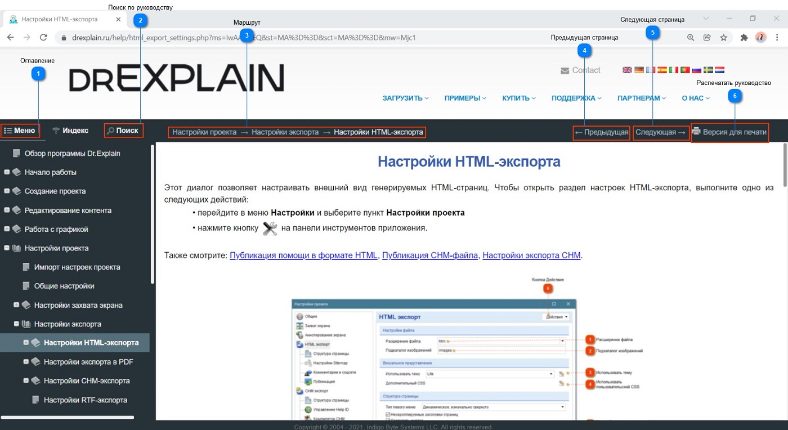Expand the Редактирование контента tree node

coord(7,210)
